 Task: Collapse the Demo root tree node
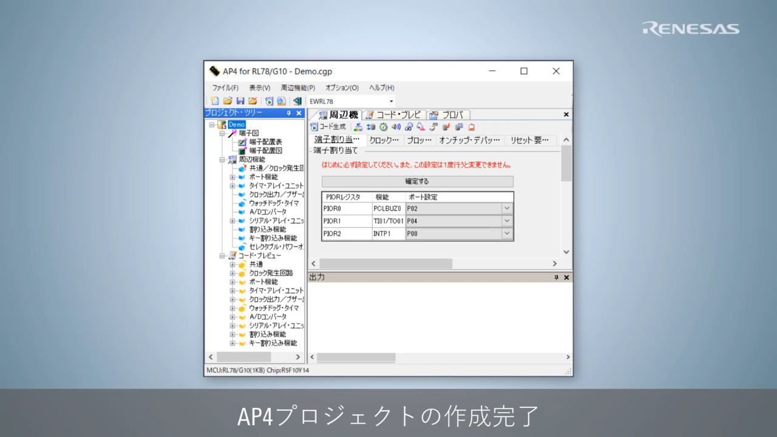(212, 124)
